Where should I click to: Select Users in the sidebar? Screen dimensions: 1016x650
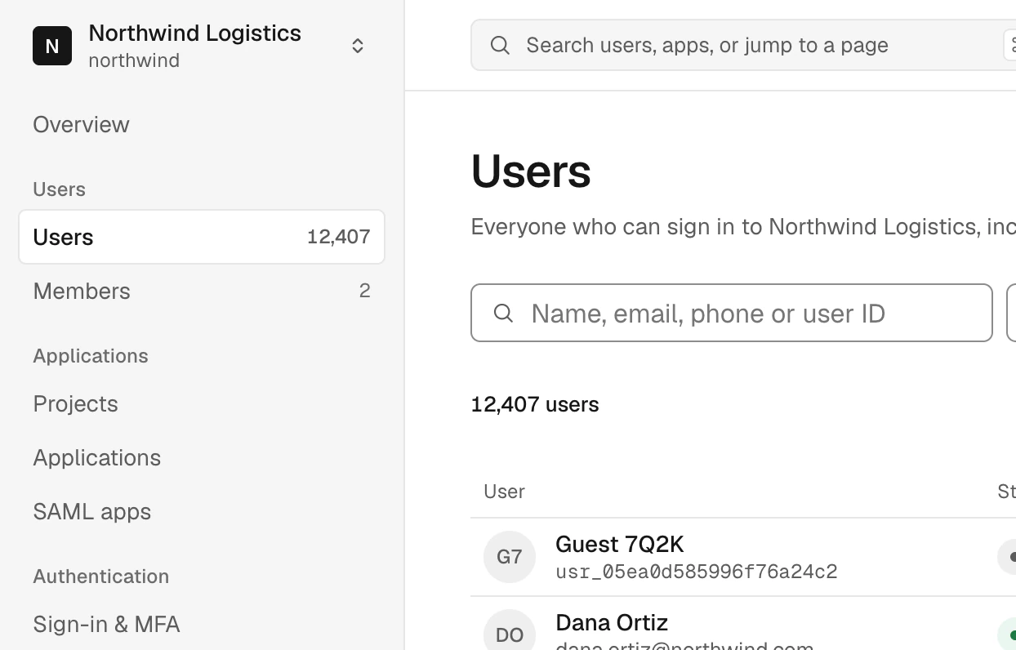(202, 237)
